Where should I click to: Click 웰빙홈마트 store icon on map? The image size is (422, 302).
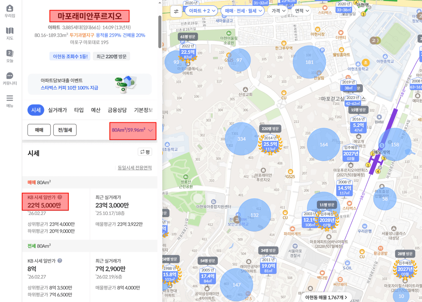(341, 50)
